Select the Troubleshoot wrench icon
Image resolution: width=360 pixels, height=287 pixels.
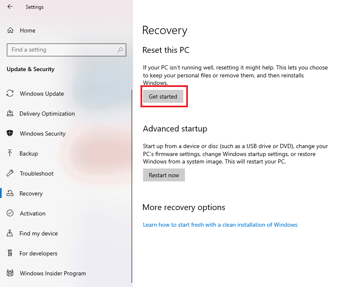coord(10,173)
